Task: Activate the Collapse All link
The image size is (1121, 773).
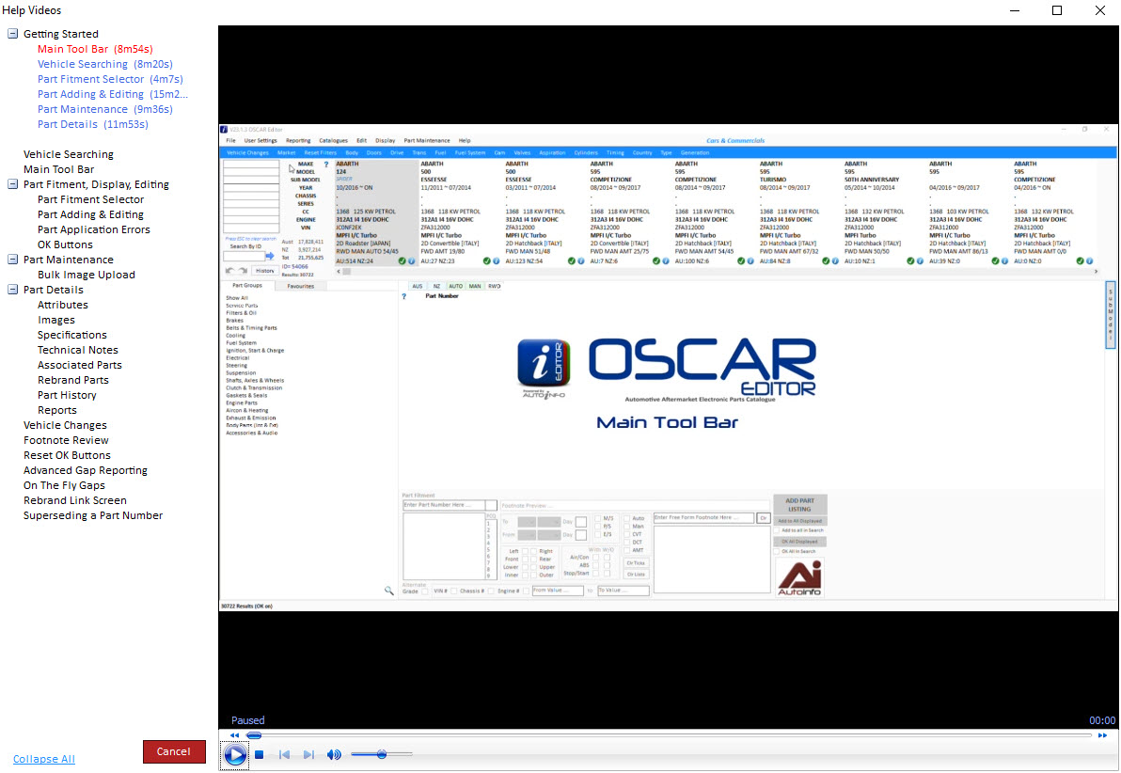Action: tap(44, 759)
